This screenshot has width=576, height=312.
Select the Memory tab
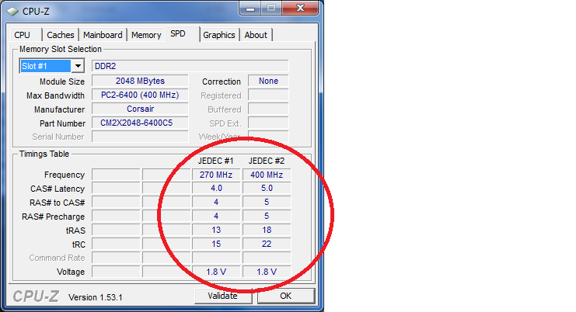tap(146, 35)
